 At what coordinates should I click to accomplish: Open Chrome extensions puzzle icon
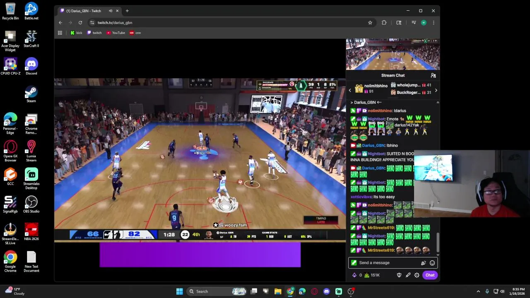tap(384, 23)
